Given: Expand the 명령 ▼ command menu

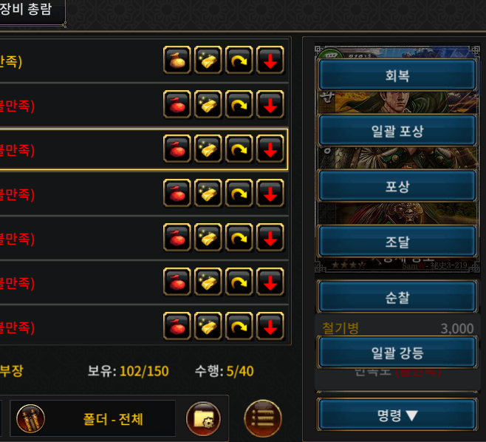Looking at the screenshot, I should point(397,415).
